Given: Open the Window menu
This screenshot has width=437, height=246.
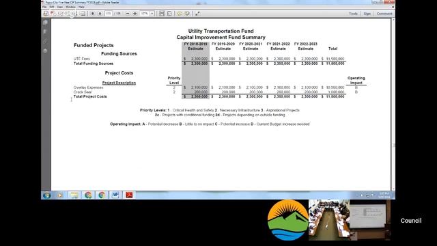Looking at the screenshot, I should [70, 7].
